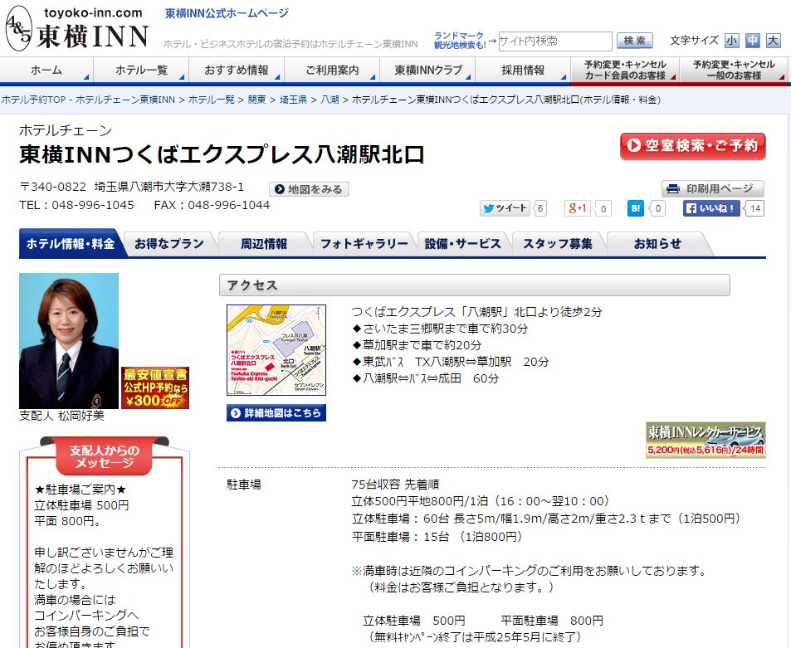791x648 pixels.
Task: Click the telephone number 048-996-1045
Action: pos(93,205)
